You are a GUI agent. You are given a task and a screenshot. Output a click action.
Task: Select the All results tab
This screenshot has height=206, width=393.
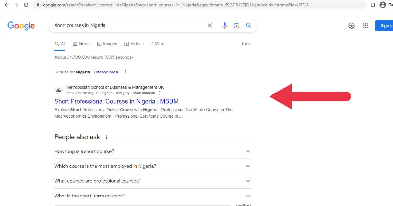pyautogui.click(x=60, y=44)
